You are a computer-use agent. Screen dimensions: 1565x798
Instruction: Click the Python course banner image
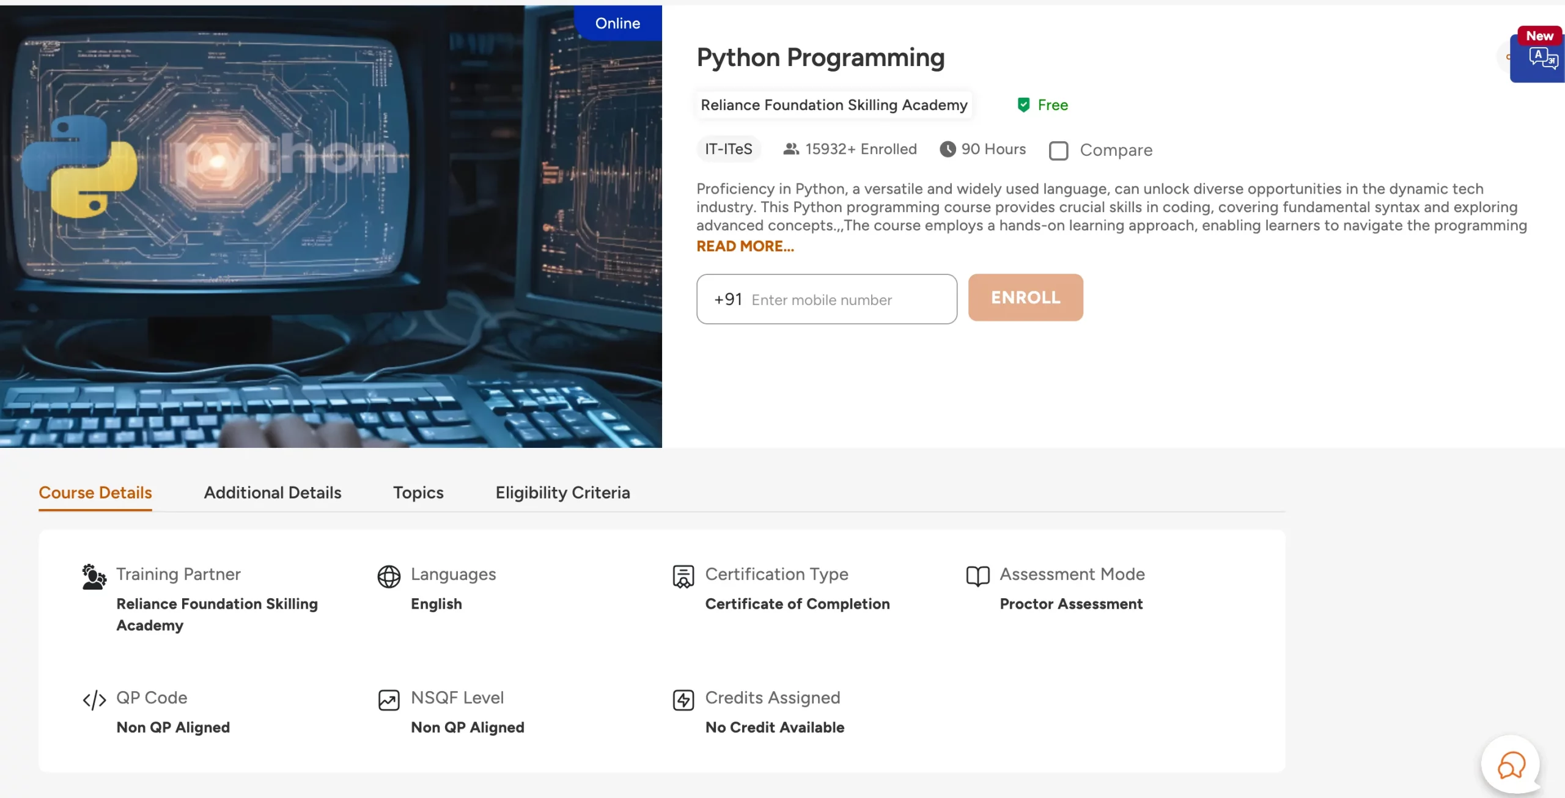coord(330,226)
